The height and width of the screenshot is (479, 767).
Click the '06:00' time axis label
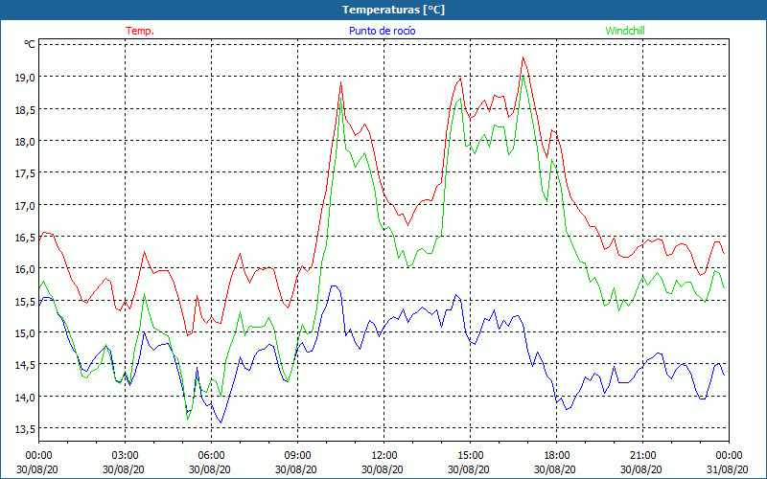click(211, 456)
